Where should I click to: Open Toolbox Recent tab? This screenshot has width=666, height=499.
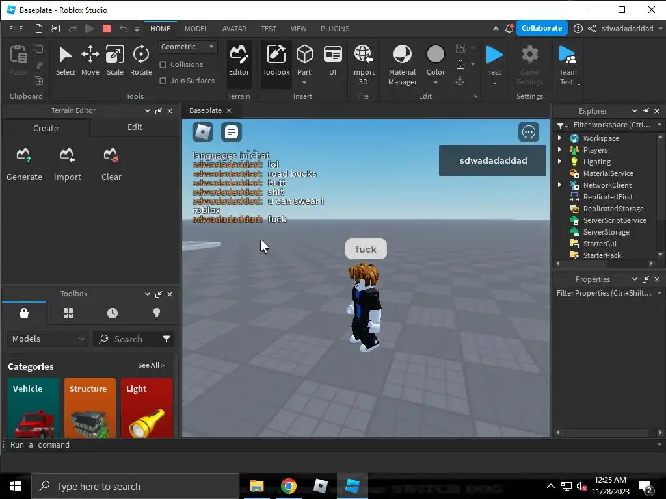click(113, 313)
